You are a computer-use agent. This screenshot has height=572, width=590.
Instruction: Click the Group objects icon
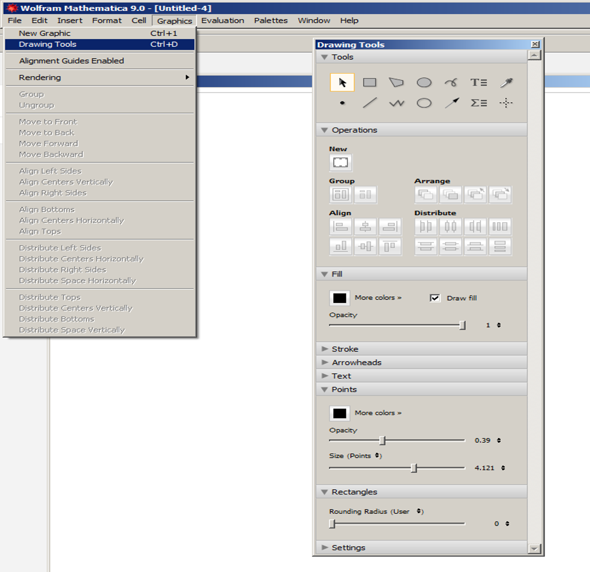(x=340, y=194)
